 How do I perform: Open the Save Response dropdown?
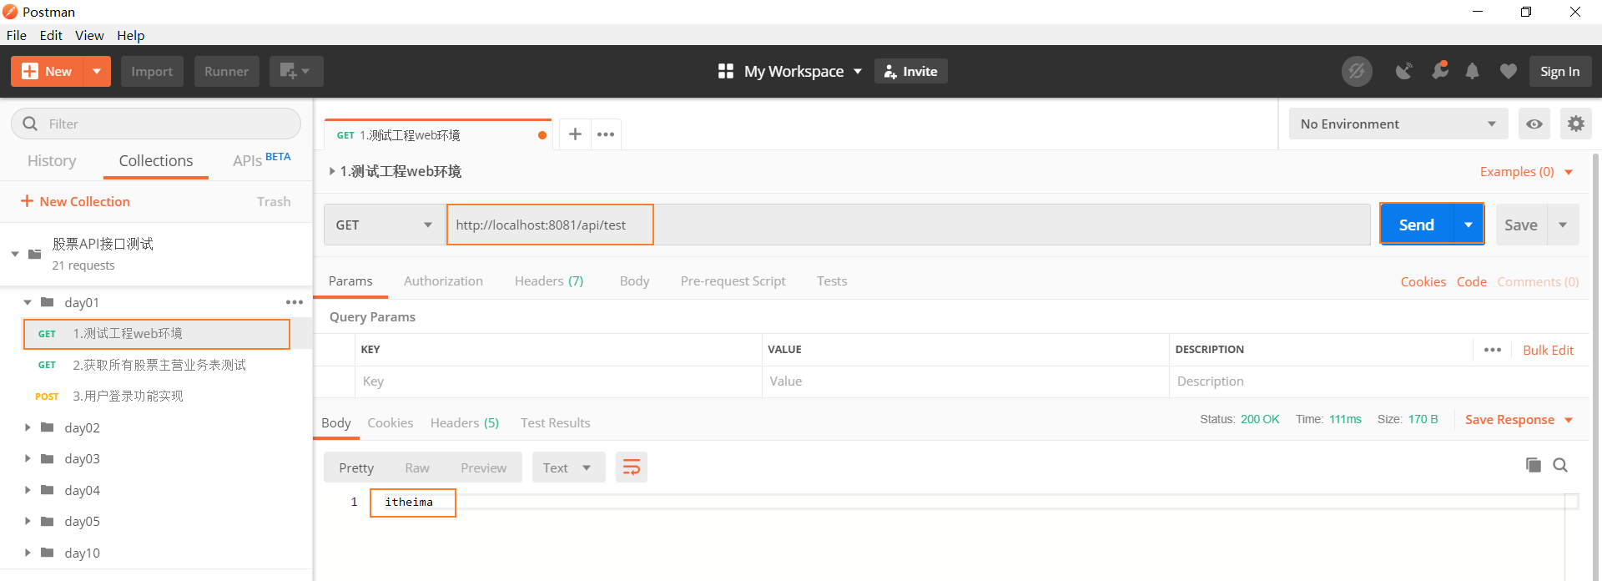coord(1519,419)
